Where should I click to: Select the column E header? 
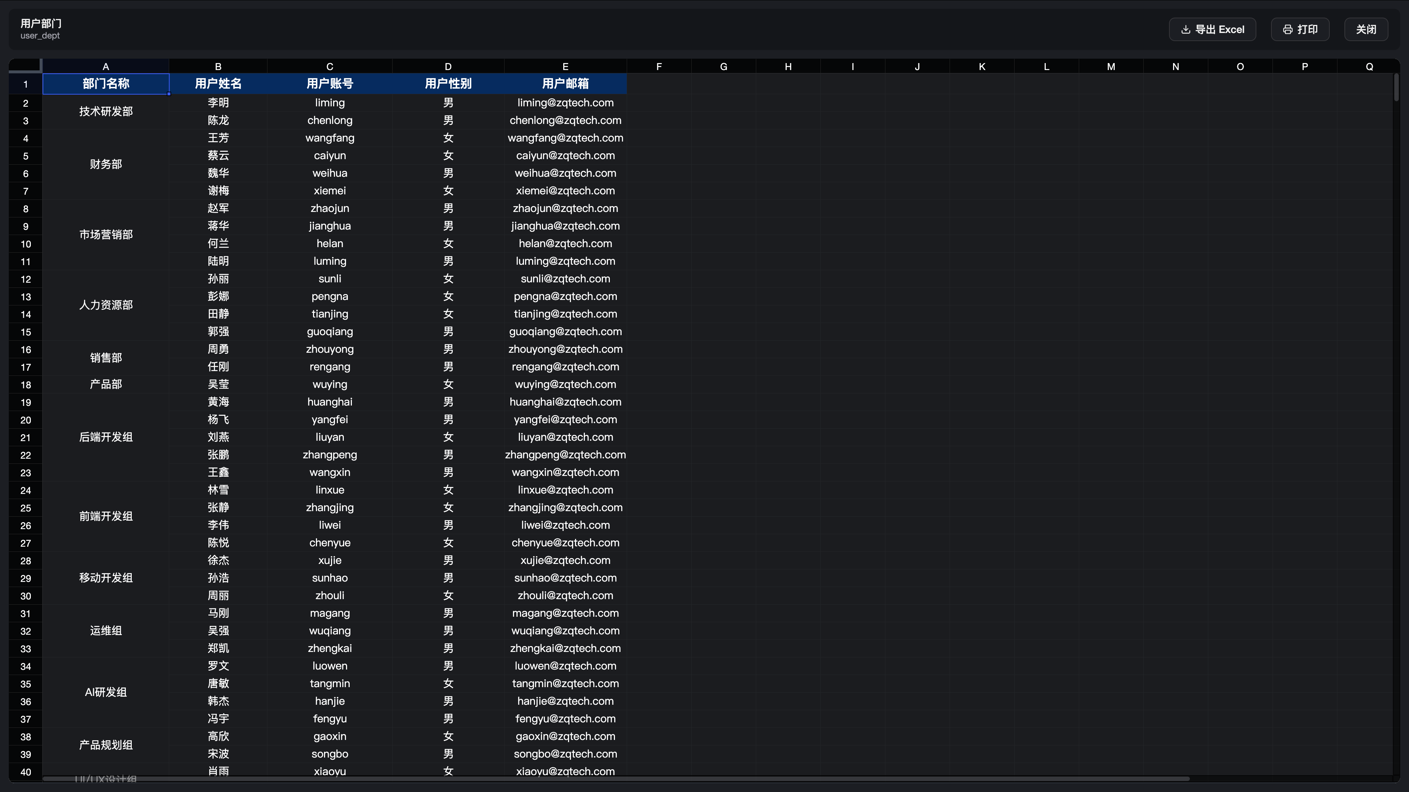click(x=565, y=66)
